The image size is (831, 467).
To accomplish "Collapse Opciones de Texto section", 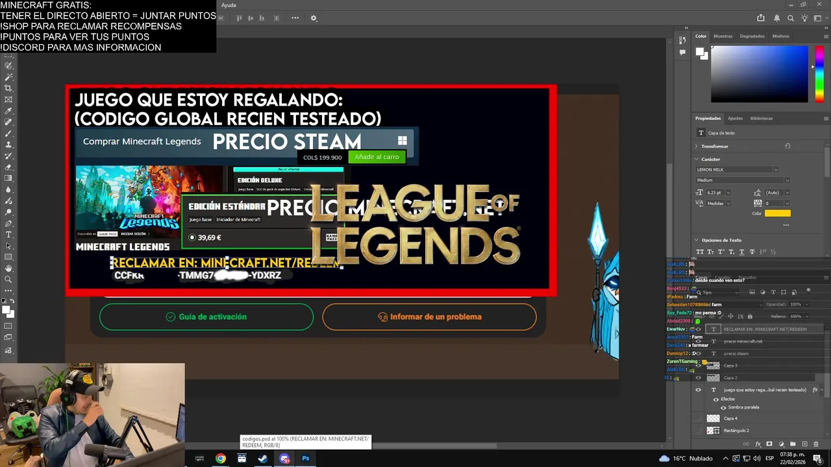I will coord(697,240).
